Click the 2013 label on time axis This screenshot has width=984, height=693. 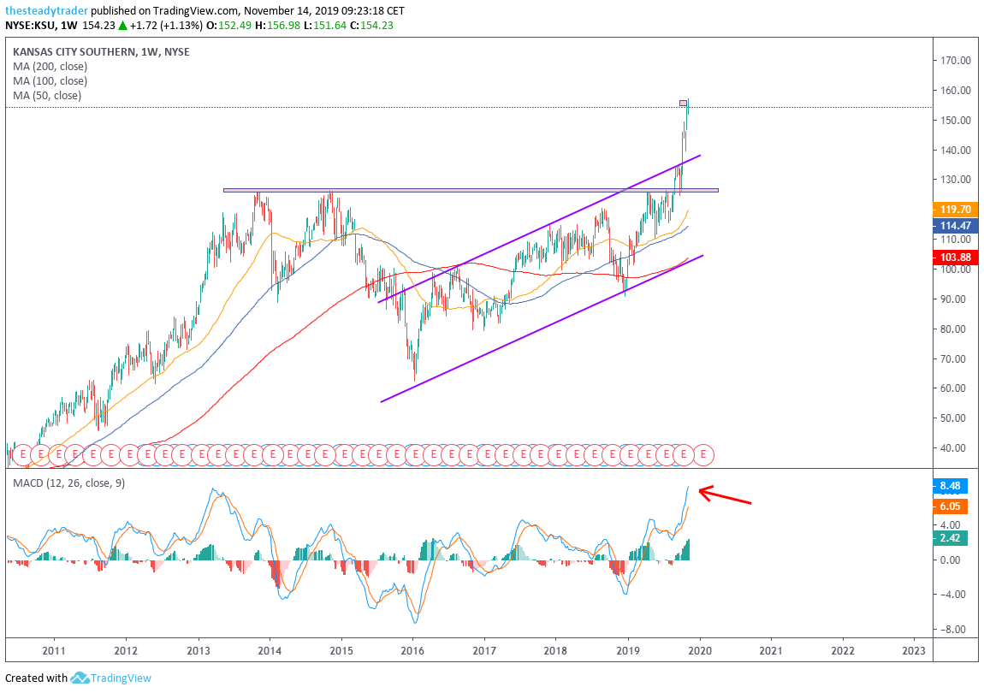tap(199, 650)
